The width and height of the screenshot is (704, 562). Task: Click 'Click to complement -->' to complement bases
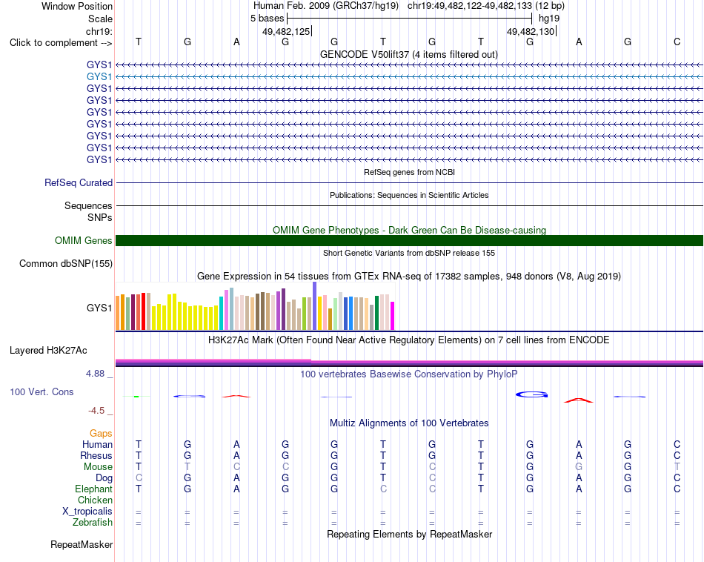point(61,43)
